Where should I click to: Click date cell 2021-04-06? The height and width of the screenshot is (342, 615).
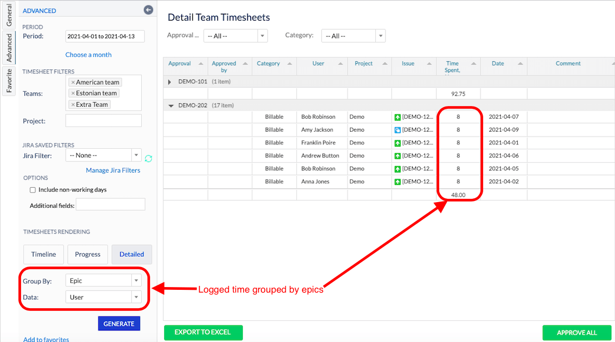[504, 155]
